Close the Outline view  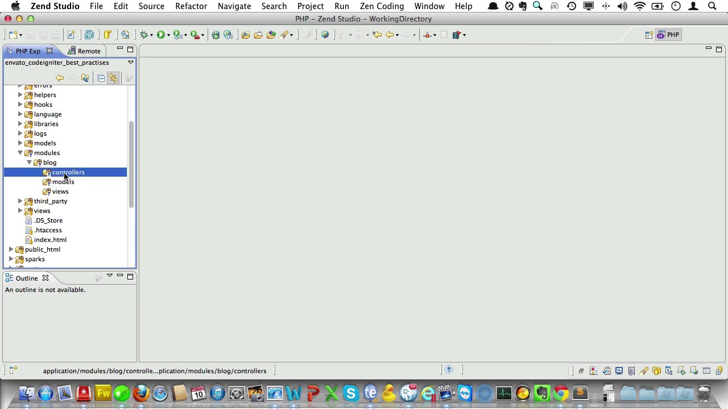[x=45, y=278]
